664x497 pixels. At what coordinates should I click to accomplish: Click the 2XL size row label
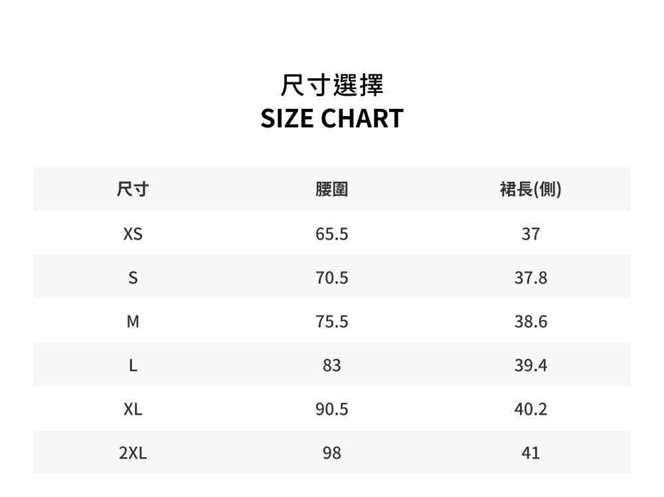133,453
